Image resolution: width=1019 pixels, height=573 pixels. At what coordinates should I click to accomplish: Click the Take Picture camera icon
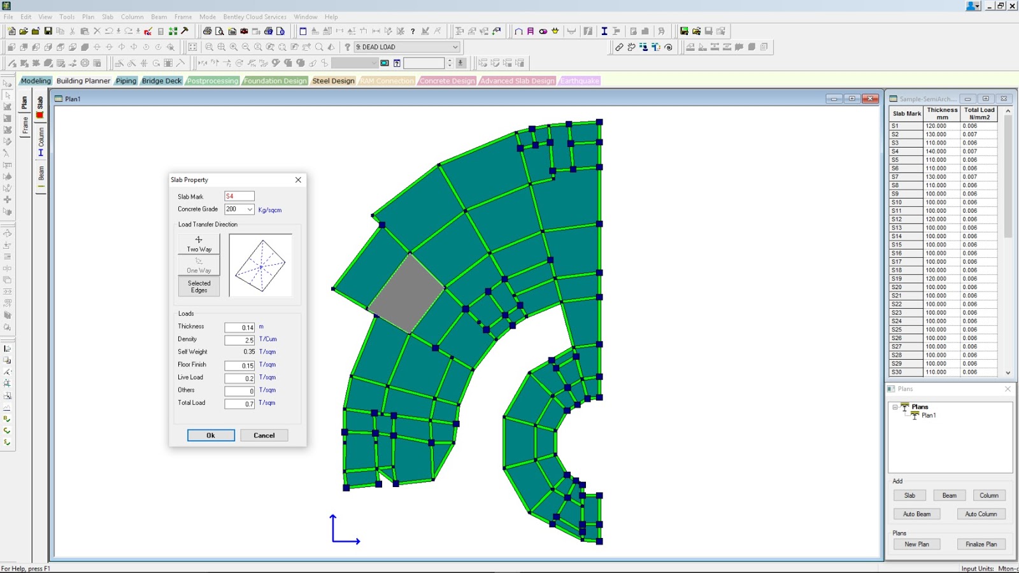[244, 31]
